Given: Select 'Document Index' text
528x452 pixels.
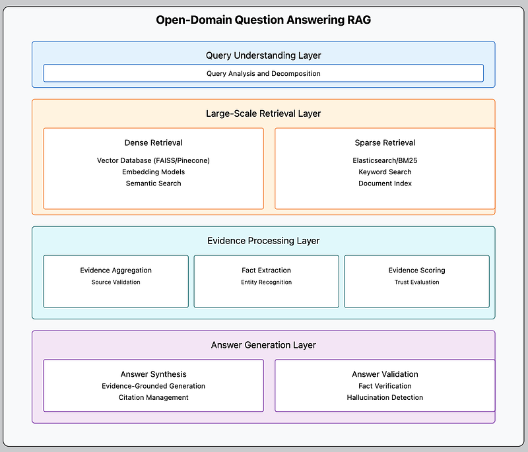Looking at the screenshot, I should point(385,183).
